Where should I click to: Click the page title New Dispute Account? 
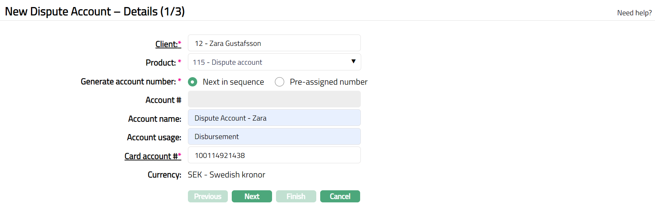94,12
